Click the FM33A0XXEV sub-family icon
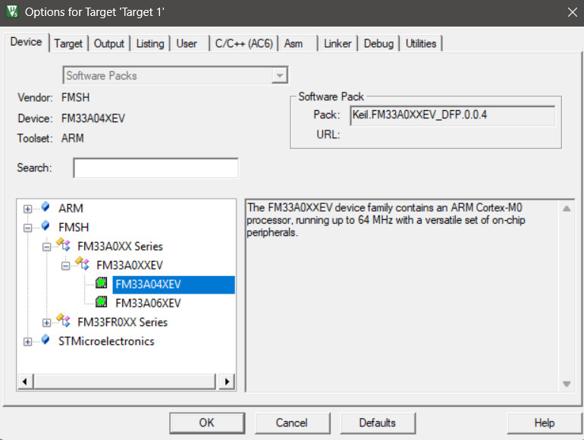Screen dimensions: 584x440 [x=83, y=265]
